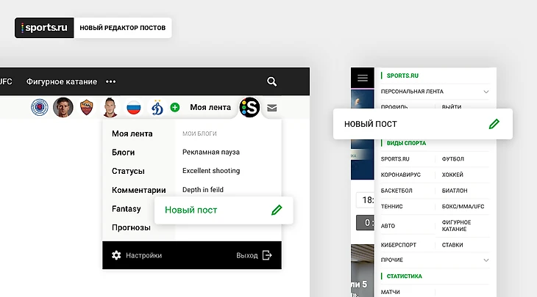Viewport: 537px width, 297px height.
Task: Open the Excellent shooting blog link
Action: (211, 171)
